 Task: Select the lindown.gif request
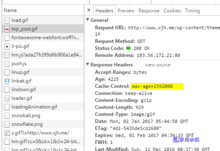pyautogui.click(x=43, y=90)
